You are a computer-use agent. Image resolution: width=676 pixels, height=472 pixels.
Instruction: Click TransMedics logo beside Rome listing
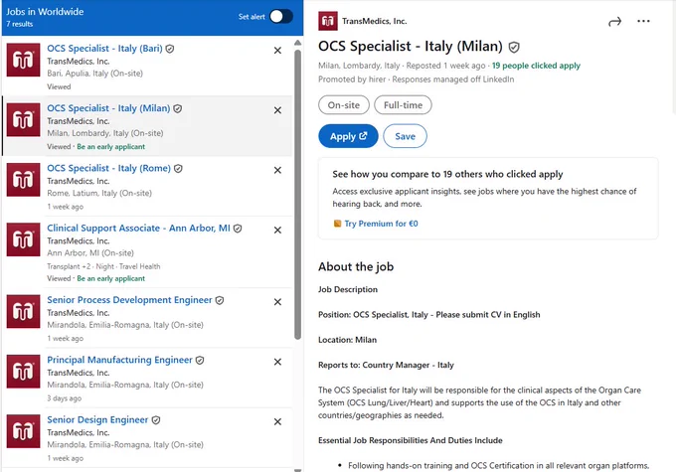pos(23,180)
